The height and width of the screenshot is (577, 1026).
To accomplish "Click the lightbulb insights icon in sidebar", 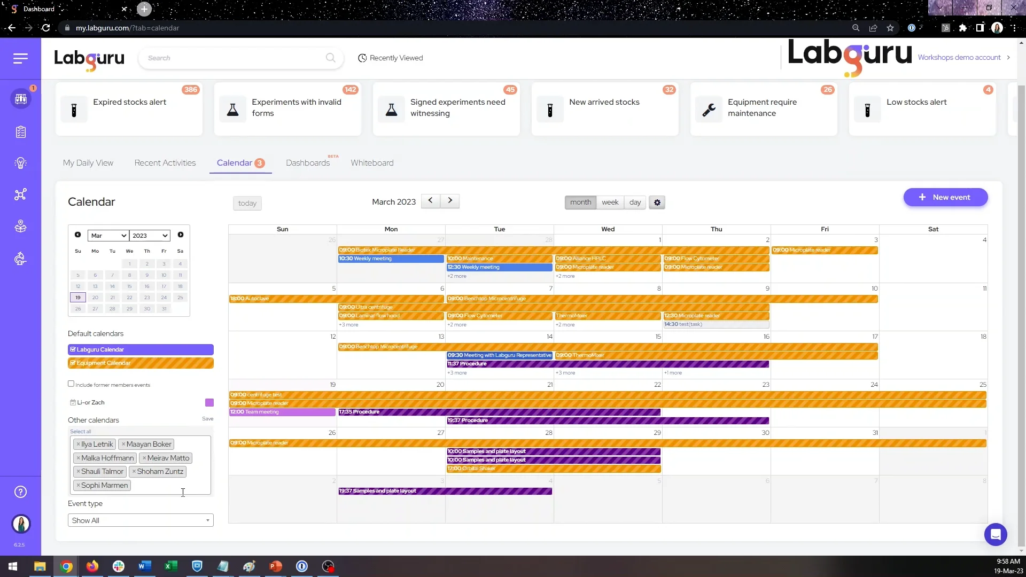I will click(21, 163).
